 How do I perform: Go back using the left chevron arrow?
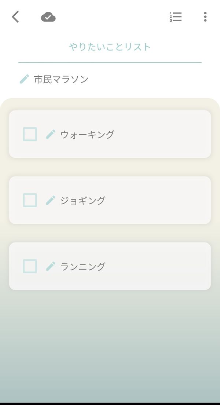click(15, 17)
